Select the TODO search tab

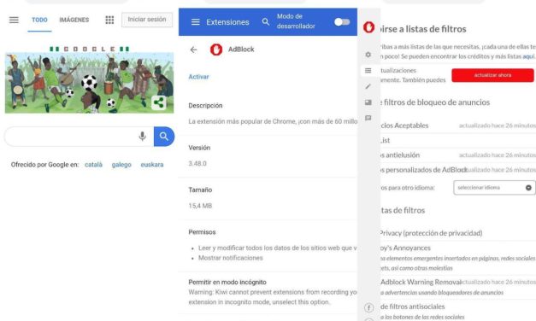39,20
